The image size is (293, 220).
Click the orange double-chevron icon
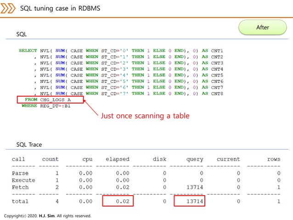click(x=8, y=8)
